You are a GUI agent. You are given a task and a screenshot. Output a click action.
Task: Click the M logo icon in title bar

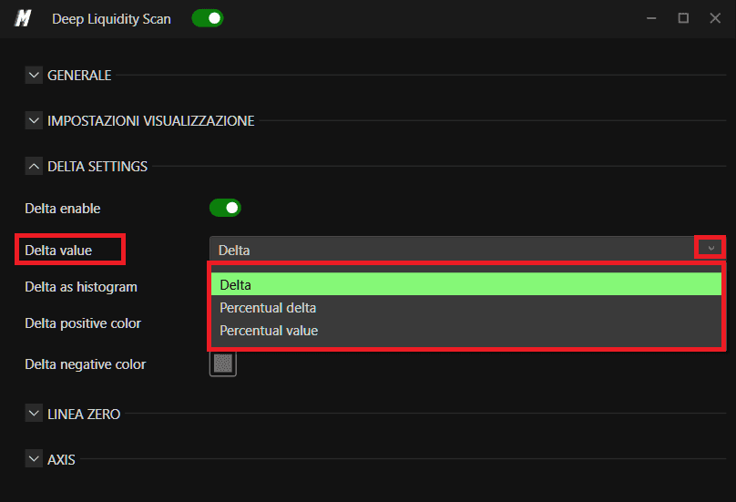(x=23, y=19)
